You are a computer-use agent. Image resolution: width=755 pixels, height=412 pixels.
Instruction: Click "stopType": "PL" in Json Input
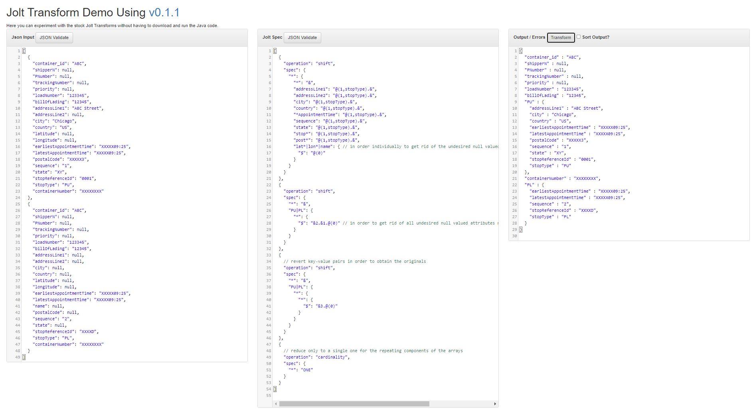point(53,338)
